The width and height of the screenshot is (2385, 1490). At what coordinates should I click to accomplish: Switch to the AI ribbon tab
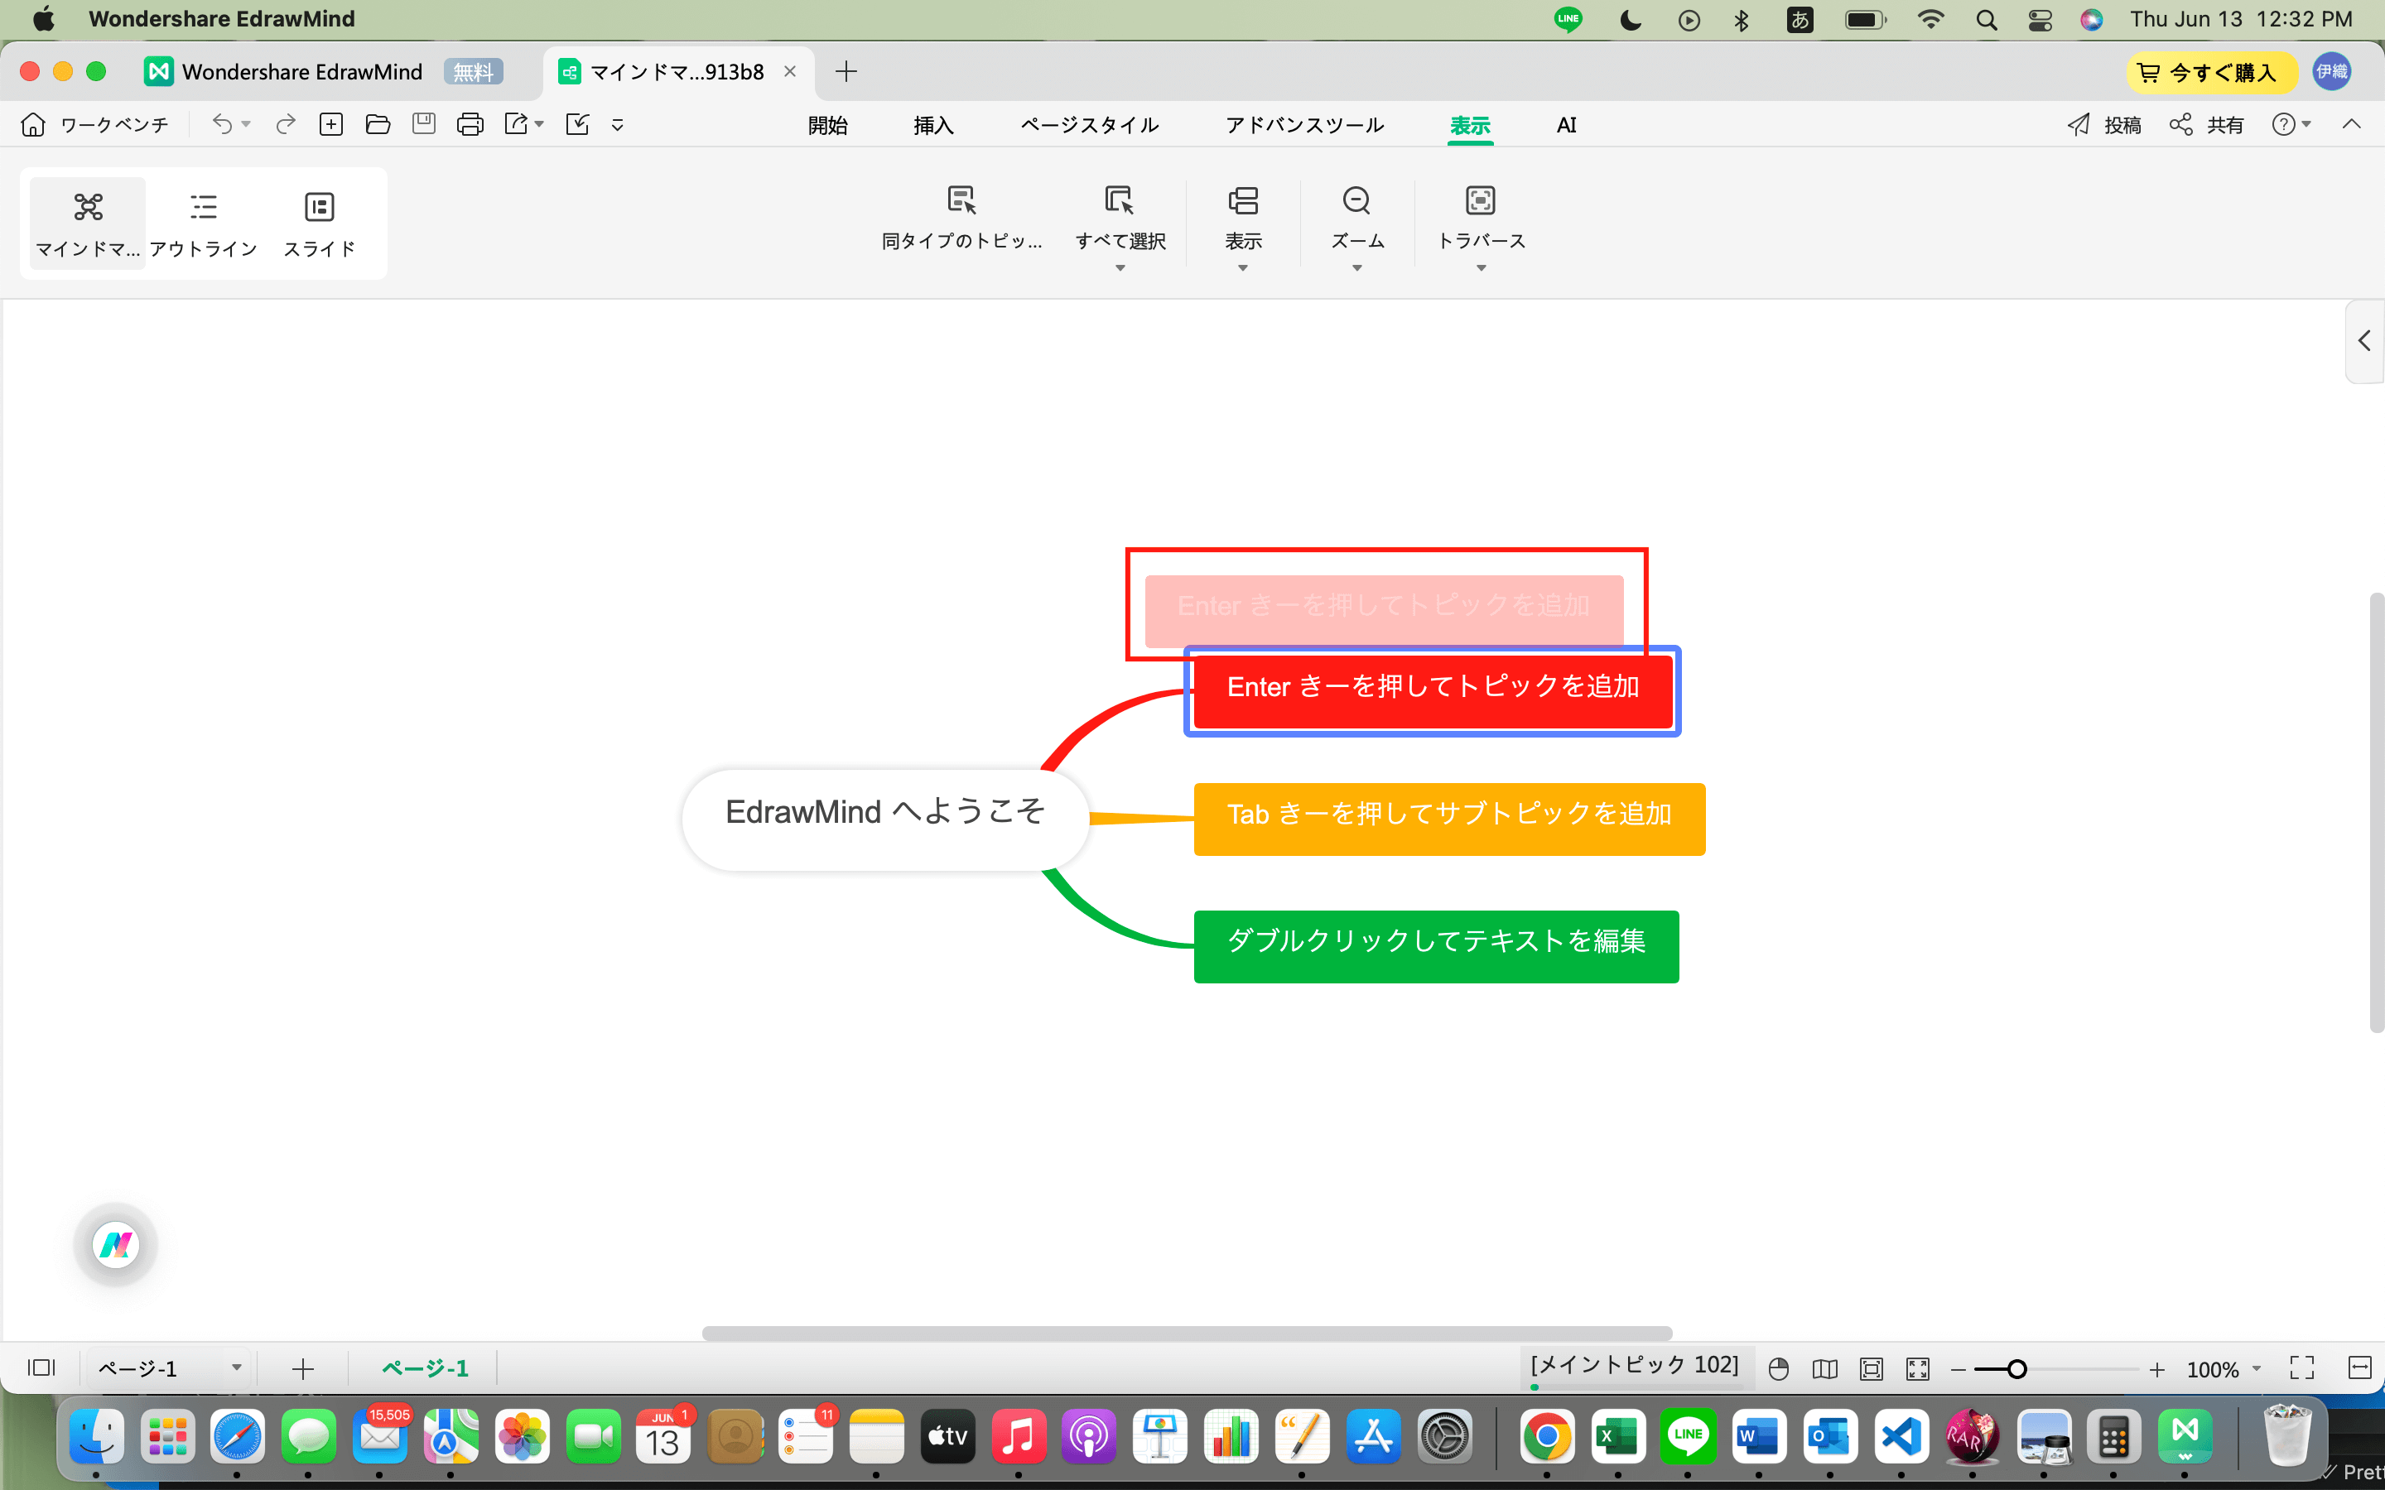[1566, 125]
